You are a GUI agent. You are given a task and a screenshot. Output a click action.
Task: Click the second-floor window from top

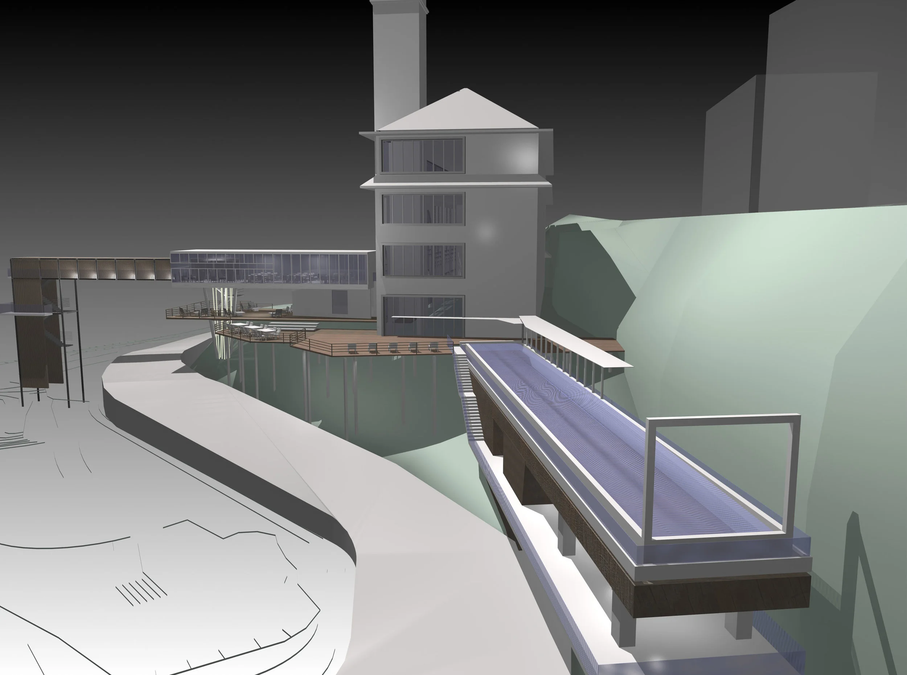pyautogui.click(x=423, y=209)
